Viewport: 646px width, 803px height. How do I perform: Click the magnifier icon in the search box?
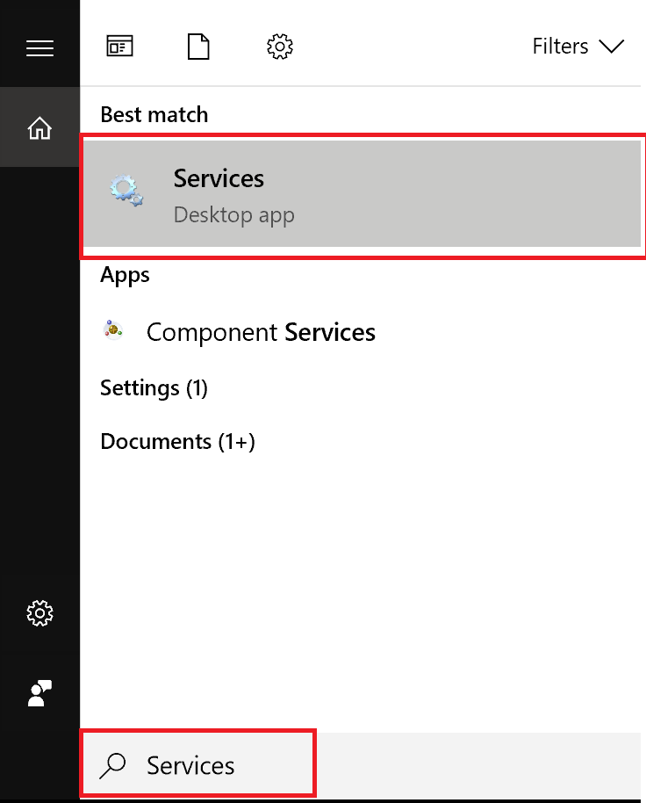(112, 765)
